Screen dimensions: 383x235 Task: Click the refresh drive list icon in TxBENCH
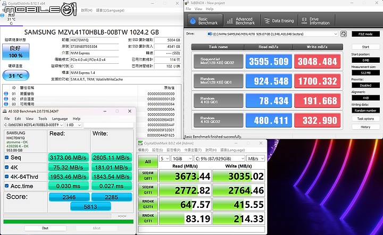[x=344, y=34]
